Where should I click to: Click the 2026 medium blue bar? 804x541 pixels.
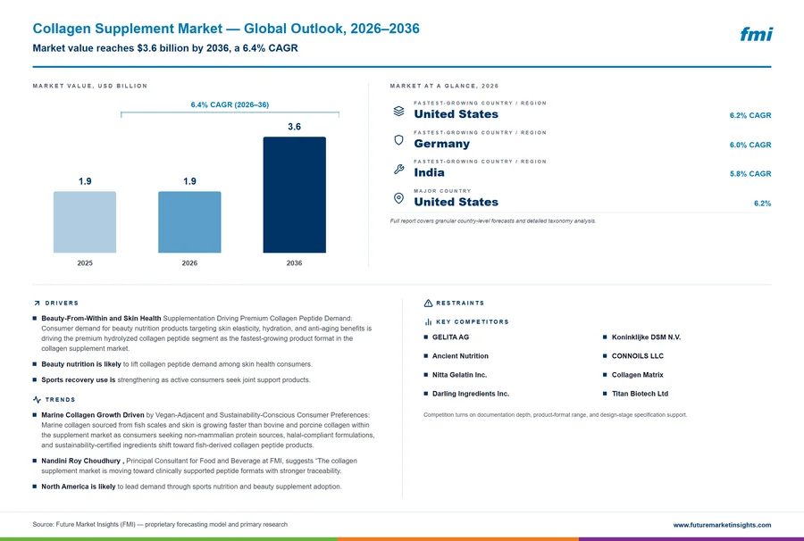tap(189, 222)
